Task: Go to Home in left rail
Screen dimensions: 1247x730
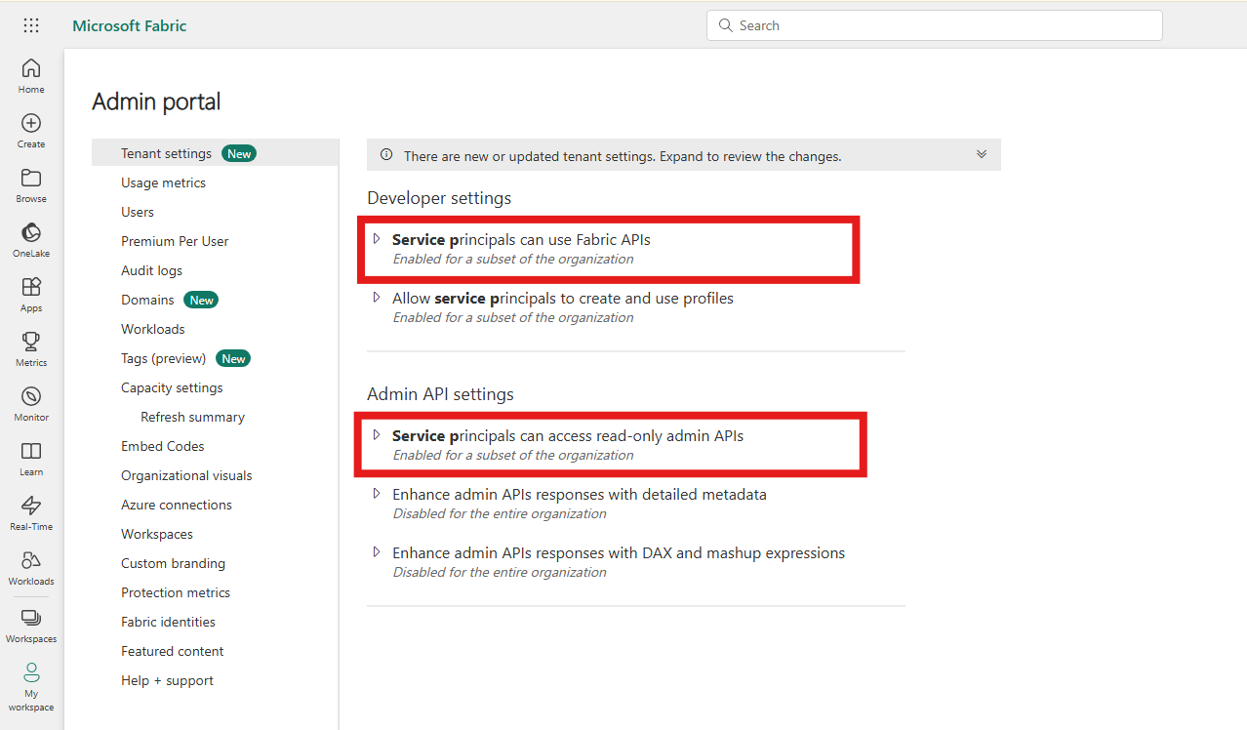Action: tap(31, 76)
